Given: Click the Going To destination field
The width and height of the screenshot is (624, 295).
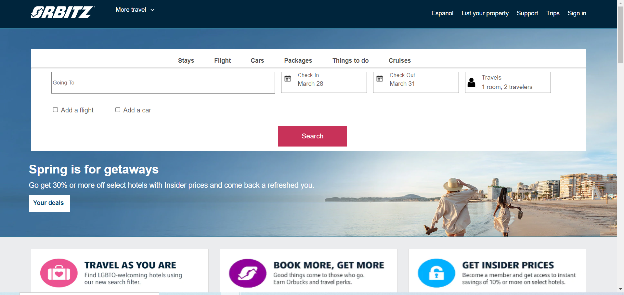Looking at the screenshot, I should [163, 83].
